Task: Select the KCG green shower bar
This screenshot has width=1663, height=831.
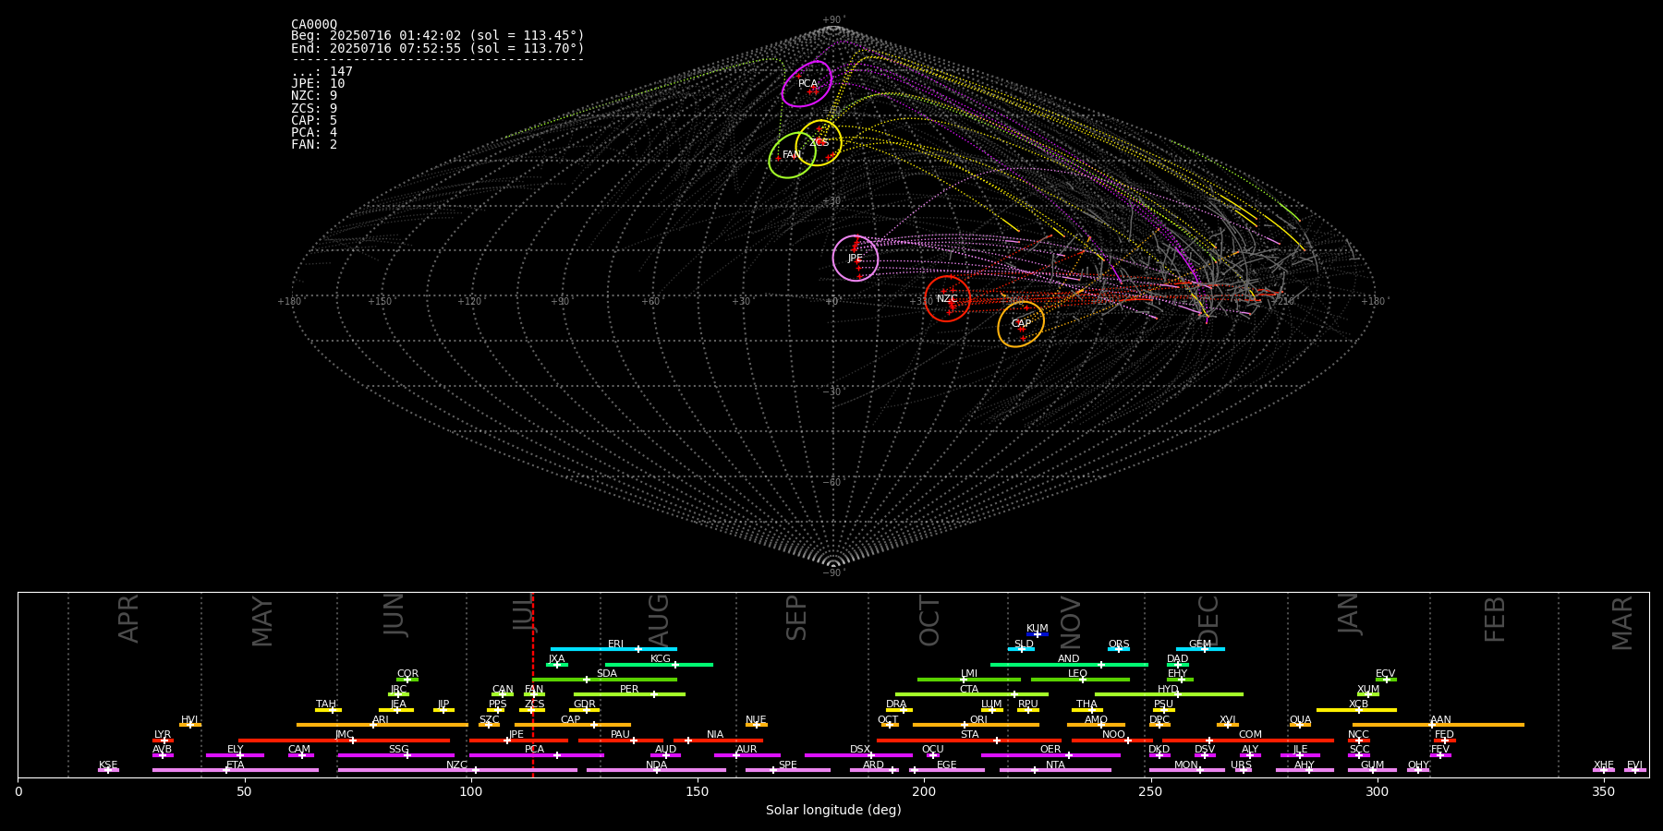Action: tap(659, 664)
